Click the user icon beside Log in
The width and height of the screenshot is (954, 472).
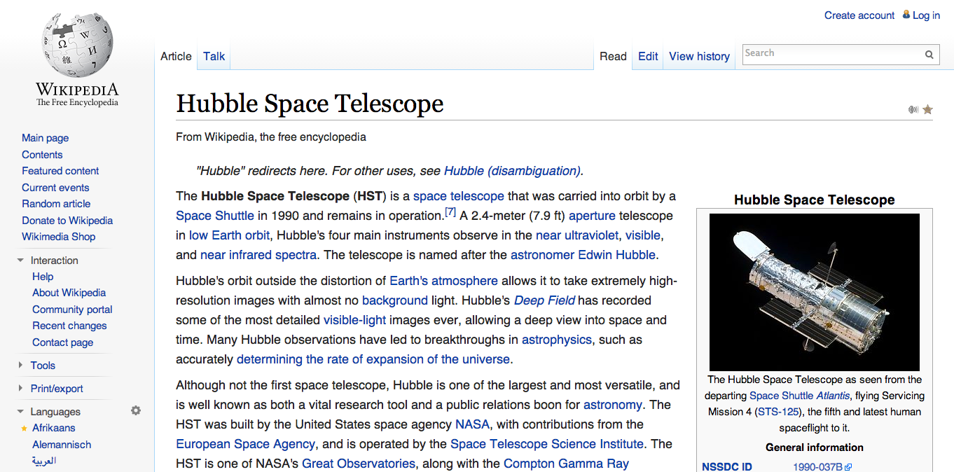click(x=906, y=14)
